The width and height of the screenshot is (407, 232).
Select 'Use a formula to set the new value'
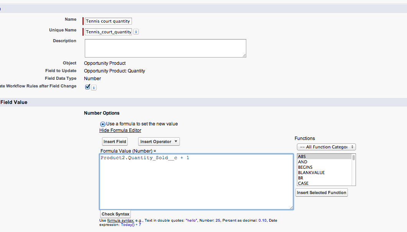point(103,124)
